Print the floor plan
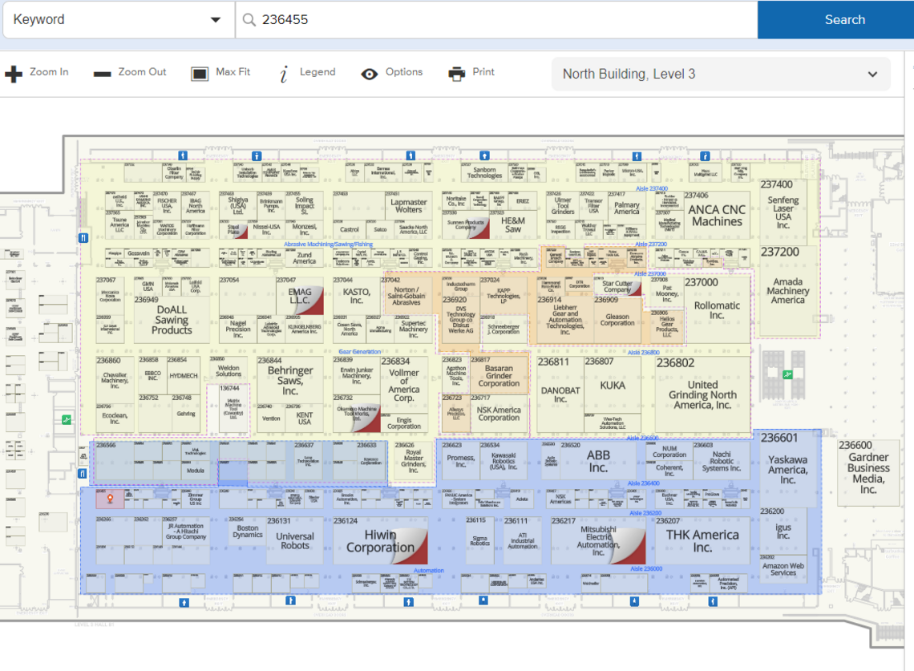This screenshot has width=914, height=671. coord(457,74)
